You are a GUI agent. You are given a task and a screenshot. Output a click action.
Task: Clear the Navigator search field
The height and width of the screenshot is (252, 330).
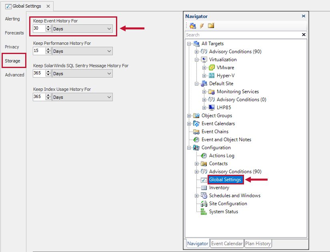click(303, 35)
